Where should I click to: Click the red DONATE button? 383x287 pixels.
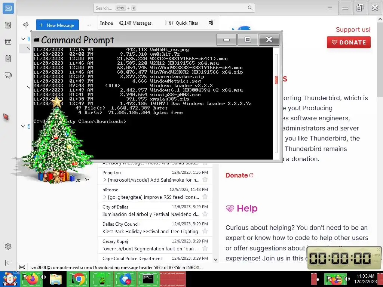pos(349,42)
